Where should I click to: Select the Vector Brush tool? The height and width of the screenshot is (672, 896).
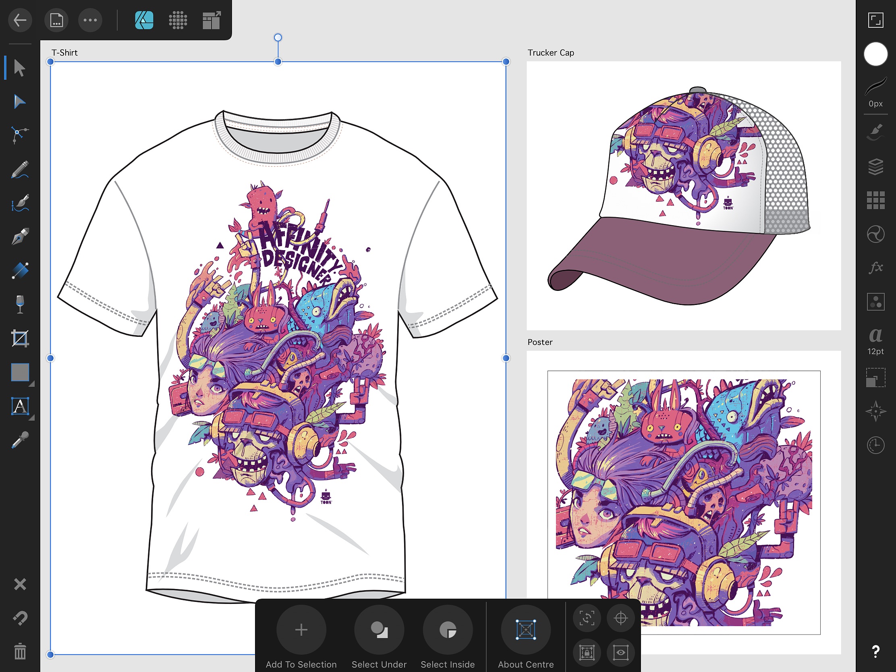(19, 203)
